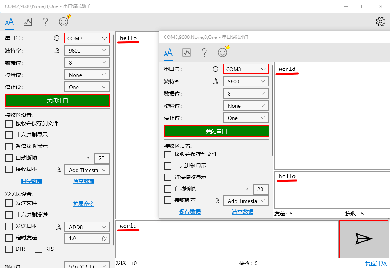Click the large paper plane send icon
Screen dimensions: 390x268
tap(363, 239)
